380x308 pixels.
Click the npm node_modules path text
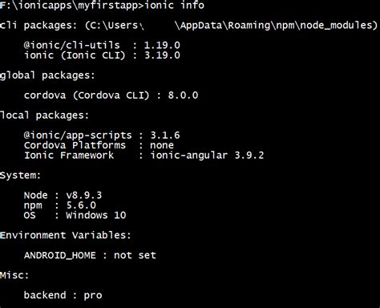pyautogui.click(x=231, y=26)
